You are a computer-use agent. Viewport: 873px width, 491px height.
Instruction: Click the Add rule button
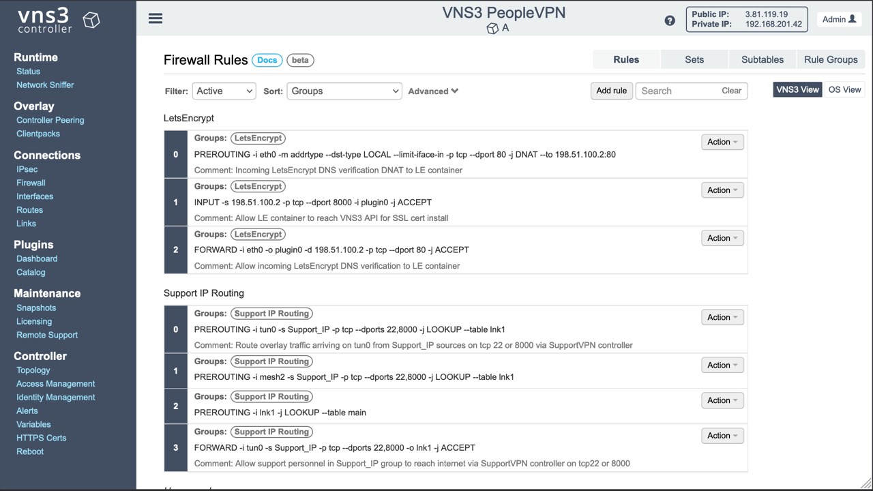click(611, 91)
